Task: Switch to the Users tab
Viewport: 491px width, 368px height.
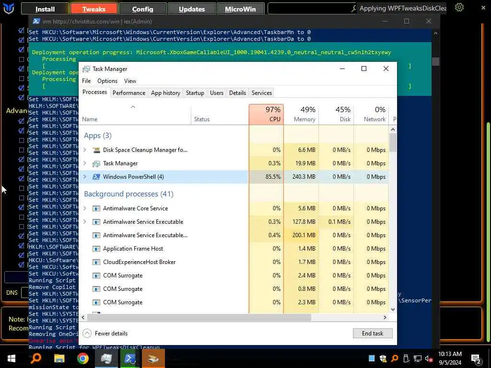Action: [217, 93]
